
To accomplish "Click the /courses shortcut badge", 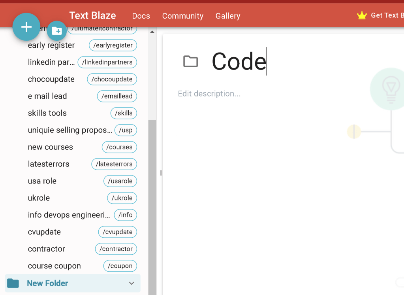I will pyautogui.click(x=119, y=147).
